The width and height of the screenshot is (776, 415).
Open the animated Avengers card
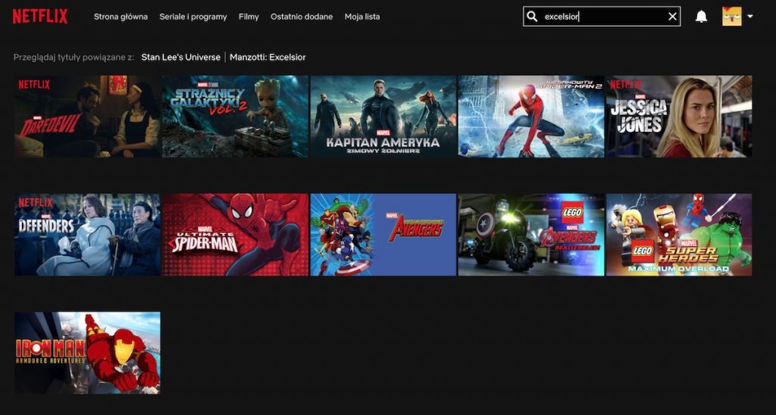(383, 235)
